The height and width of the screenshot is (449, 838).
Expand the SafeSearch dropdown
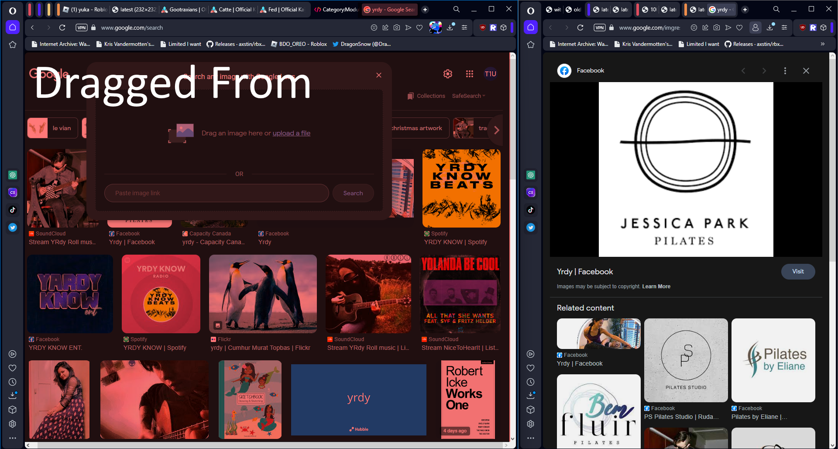click(x=469, y=96)
